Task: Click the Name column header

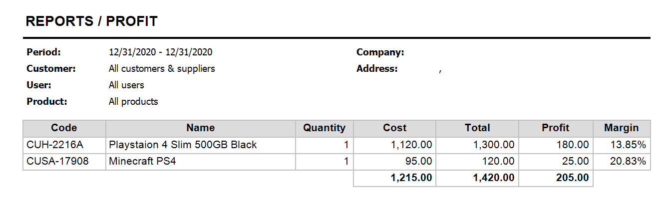Action: (x=200, y=128)
